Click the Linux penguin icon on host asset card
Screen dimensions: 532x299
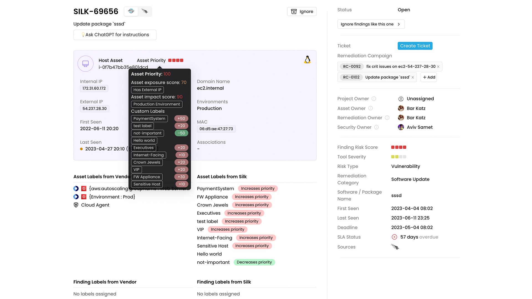(x=307, y=60)
